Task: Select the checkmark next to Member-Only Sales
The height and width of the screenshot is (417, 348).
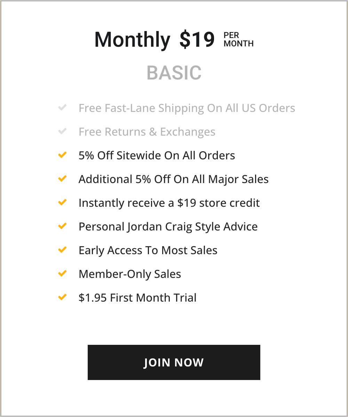Action: point(62,273)
